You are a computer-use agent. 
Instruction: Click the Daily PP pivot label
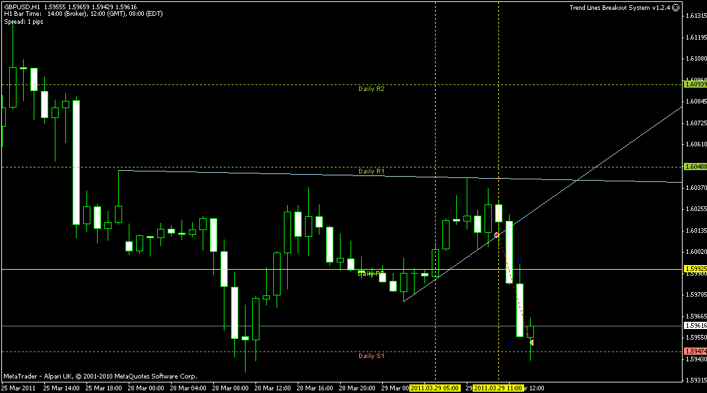click(x=370, y=273)
